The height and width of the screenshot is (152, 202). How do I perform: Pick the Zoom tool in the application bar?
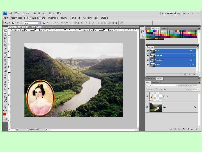click(x=39, y=13)
